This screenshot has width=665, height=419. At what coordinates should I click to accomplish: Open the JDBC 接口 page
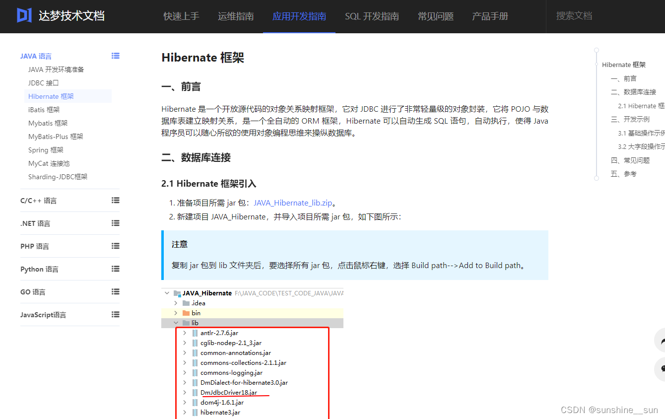(x=44, y=83)
